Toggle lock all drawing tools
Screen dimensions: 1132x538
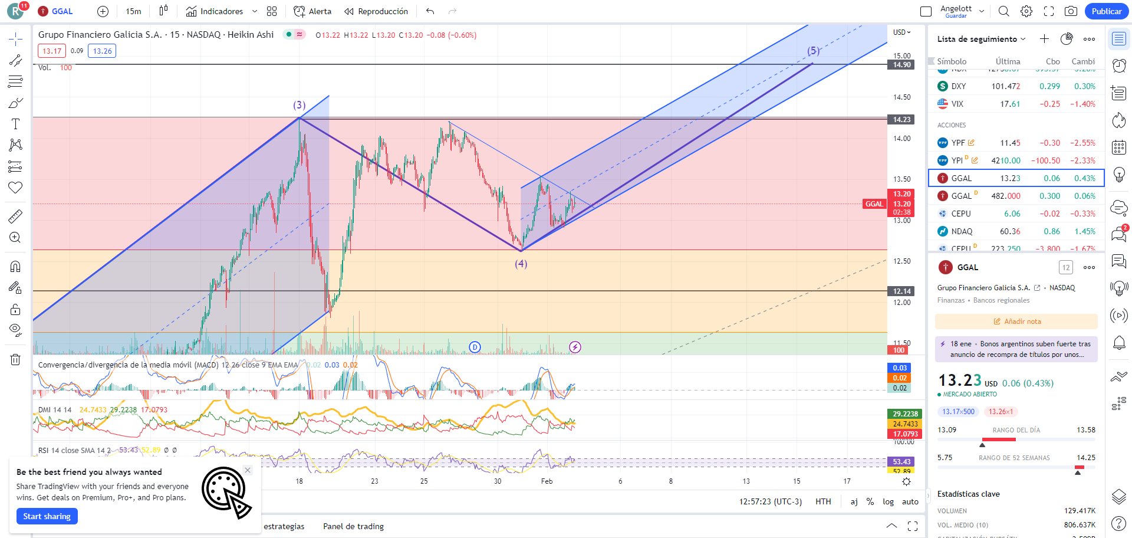coord(15,309)
